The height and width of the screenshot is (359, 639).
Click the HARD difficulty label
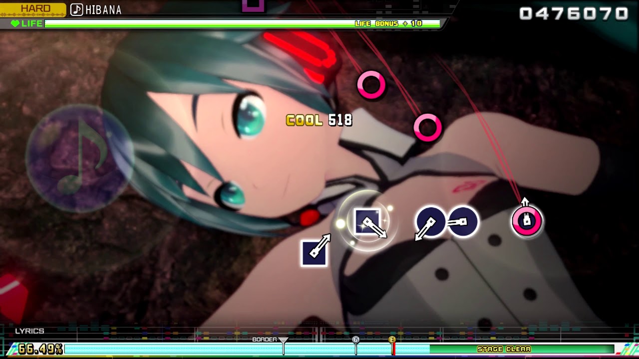click(x=35, y=9)
